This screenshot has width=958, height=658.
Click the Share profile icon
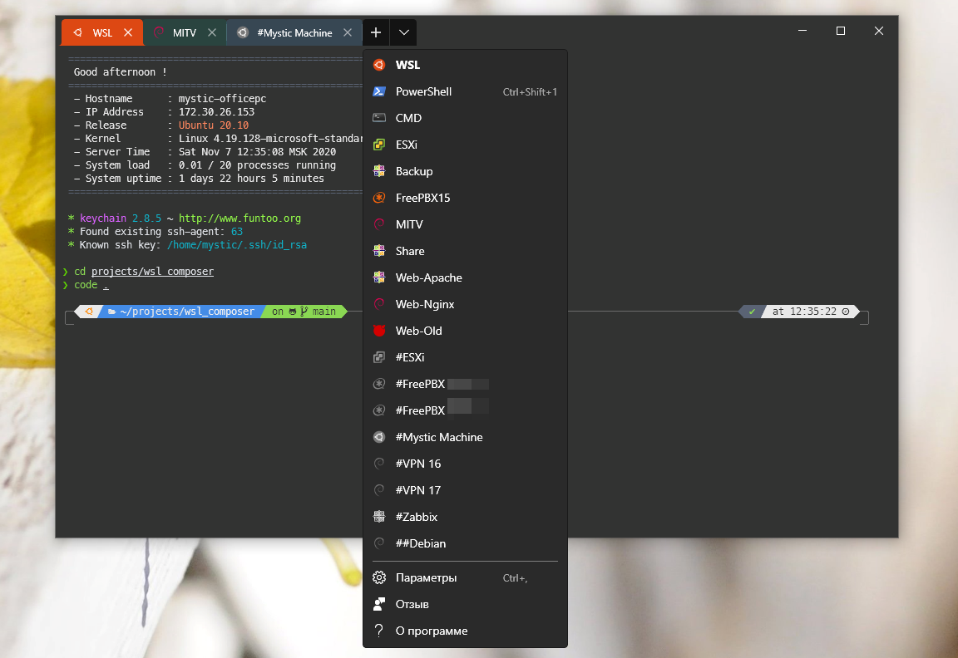pos(379,251)
